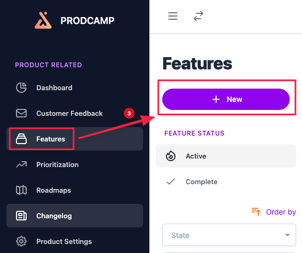Select the Active feature status filter
Screen dimensions: 302x253
(x=226, y=156)
